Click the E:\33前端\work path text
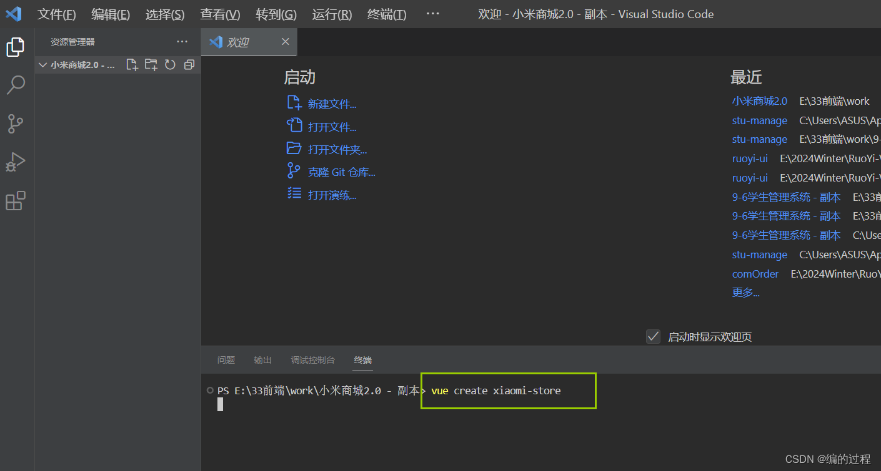 tap(834, 101)
